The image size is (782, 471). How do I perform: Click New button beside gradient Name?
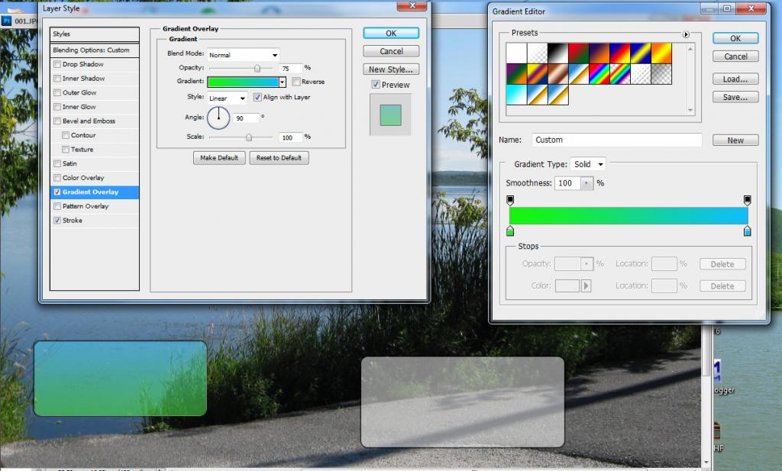[x=735, y=140]
